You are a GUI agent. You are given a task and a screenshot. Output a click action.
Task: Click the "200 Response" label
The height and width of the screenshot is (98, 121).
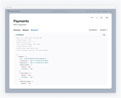tap(20, 35)
